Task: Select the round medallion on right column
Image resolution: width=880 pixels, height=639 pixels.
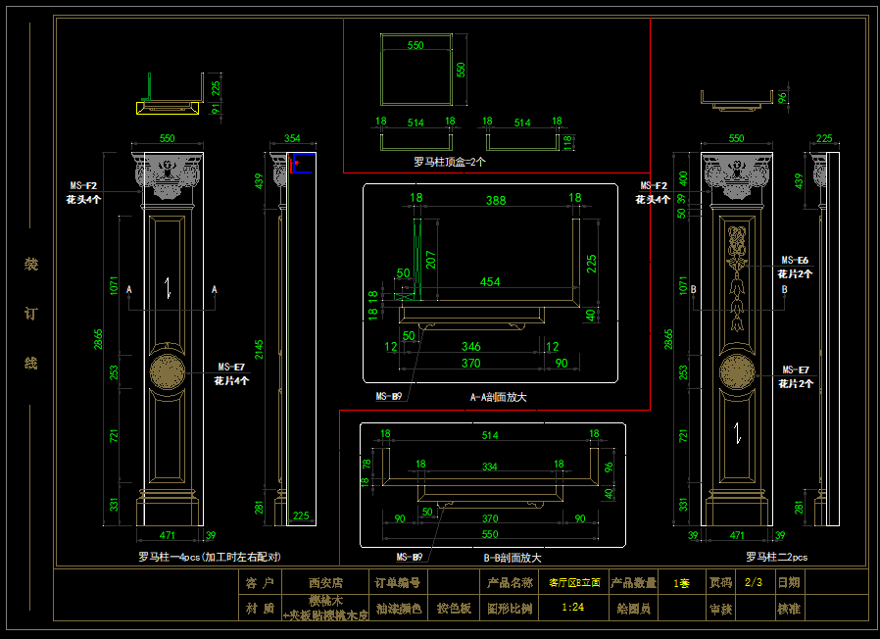Action: (737, 373)
